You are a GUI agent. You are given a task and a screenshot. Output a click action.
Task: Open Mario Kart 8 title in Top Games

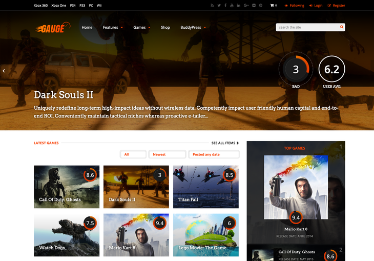point(296,229)
